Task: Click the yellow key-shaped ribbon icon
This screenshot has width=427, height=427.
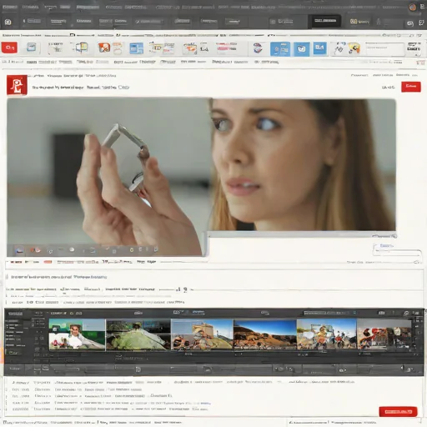Action: click(354, 48)
